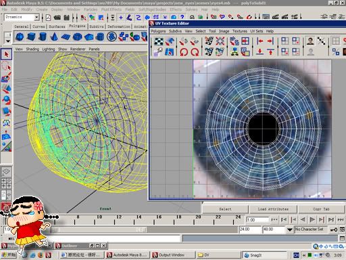Viewport: 346px width, 260px height.
Task: Expand the shelf options arrow
Action: point(7,41)
